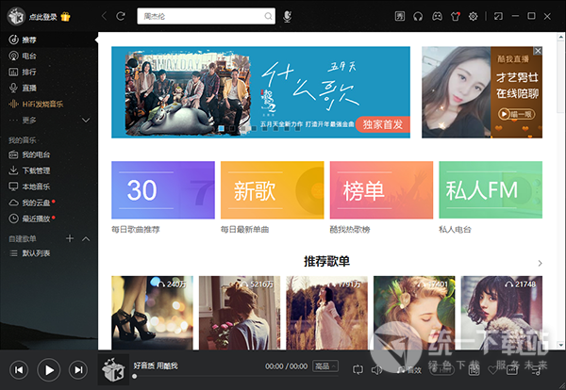Click the vertical scrollbar up arrow
The width and height of the screenshot is (566, 390).
point(561,37)
